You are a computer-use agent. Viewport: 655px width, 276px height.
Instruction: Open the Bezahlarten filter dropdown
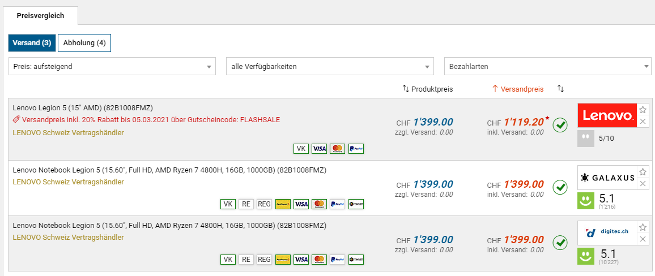pyautogui.click(x=547, y=66)
